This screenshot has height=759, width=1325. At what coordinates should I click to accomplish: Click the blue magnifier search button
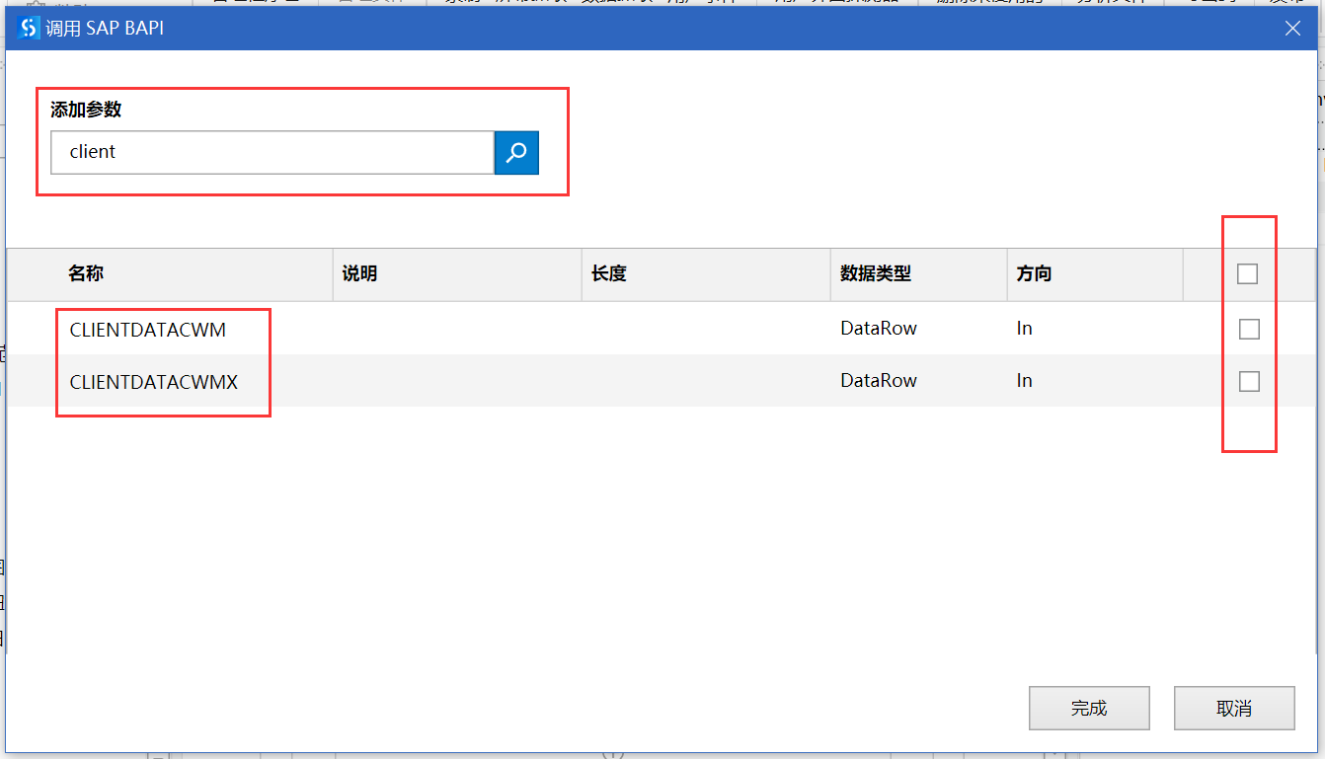tap(516, 152)
